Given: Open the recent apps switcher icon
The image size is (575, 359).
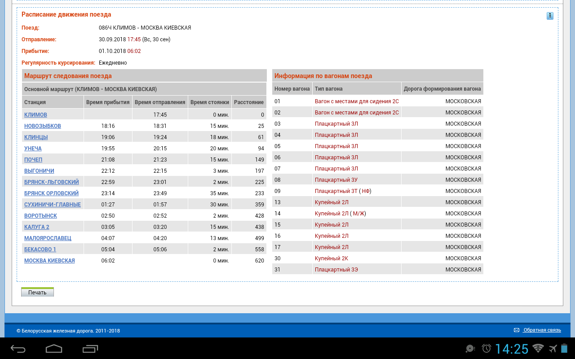Looking at the screenshot, I should point(90,349).
